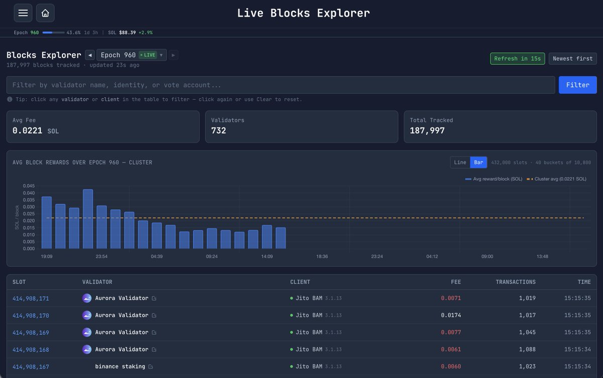The image size is (603, 378).
Task: Click green status dot in slot 414,908,169 row
Action: coord(291,332)
